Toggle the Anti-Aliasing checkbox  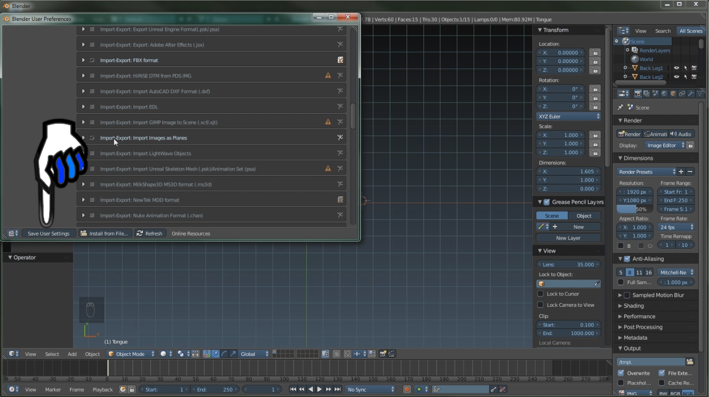[x=627, y=259]
